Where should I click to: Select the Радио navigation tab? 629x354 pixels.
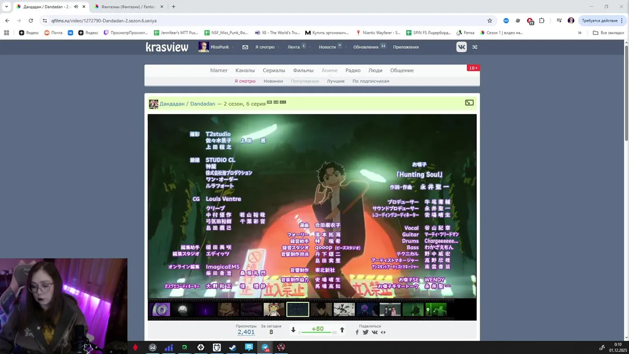(x=353, y=70)
